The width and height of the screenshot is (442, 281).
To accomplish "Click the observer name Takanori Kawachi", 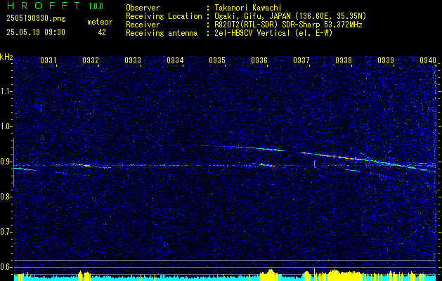I will click(x=248, y=8).
